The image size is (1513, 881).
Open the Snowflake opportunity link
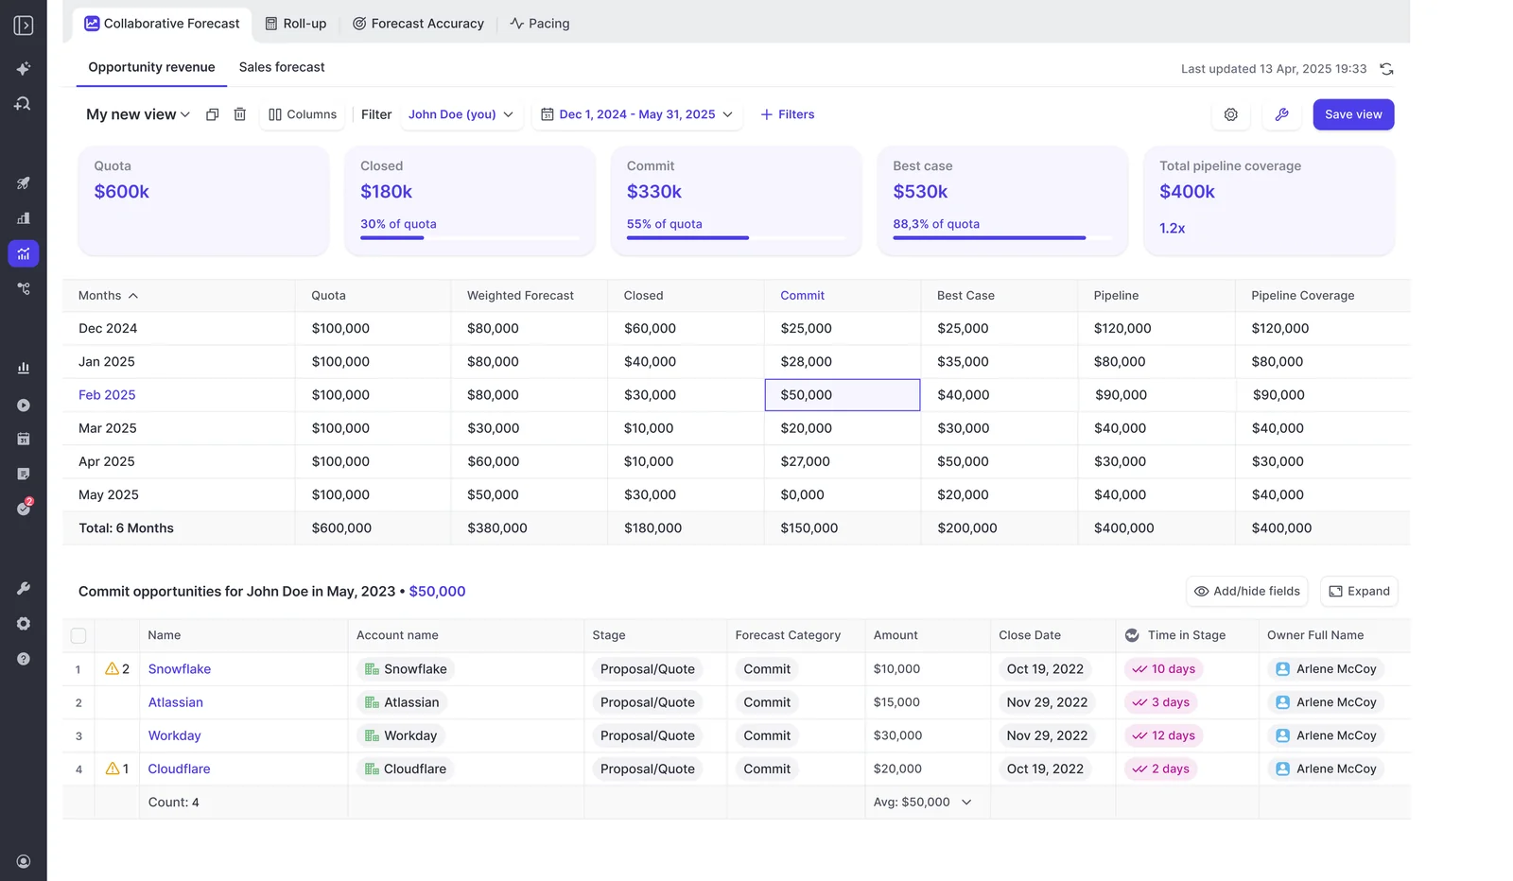[x=180, y=668]
